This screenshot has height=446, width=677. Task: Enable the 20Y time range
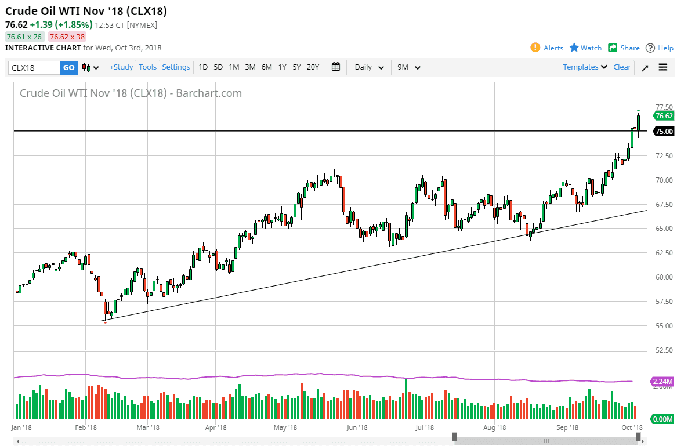click(313, 67)
